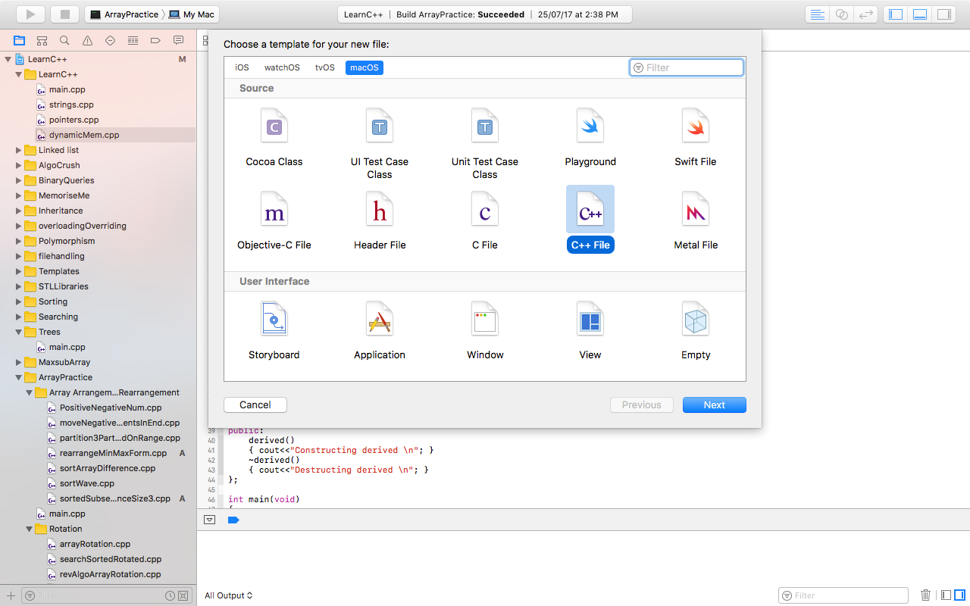Viewport: 970px width, 606px height.
Task: Select the Unit Test Case Class template
Action: (x=485, y=143)
